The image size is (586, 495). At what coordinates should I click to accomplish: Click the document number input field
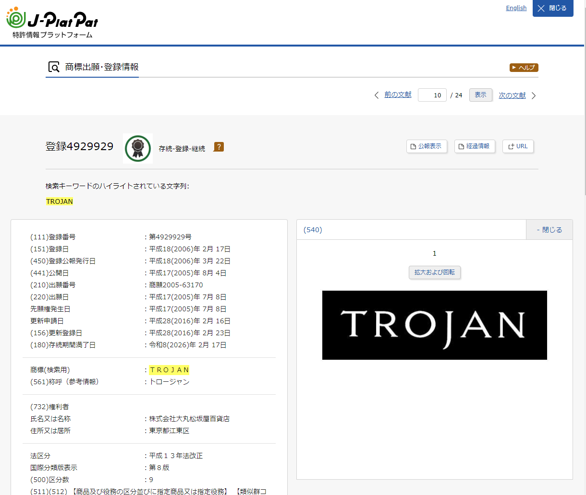[432, 95]
